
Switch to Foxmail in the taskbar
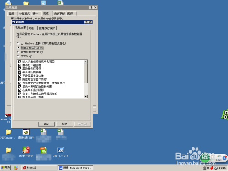(40, 168)
